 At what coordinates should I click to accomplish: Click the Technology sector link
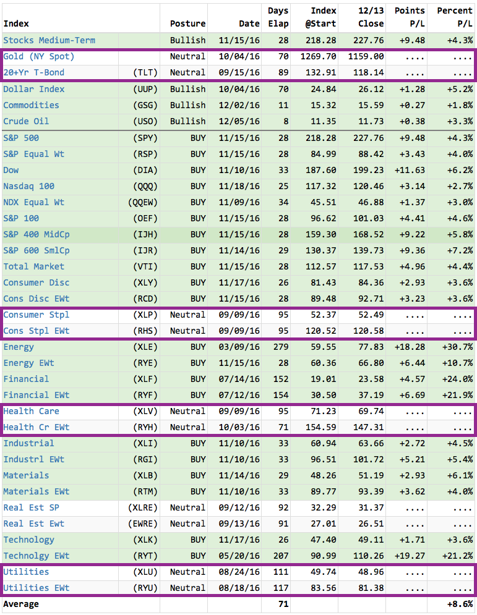coord(29,540)
